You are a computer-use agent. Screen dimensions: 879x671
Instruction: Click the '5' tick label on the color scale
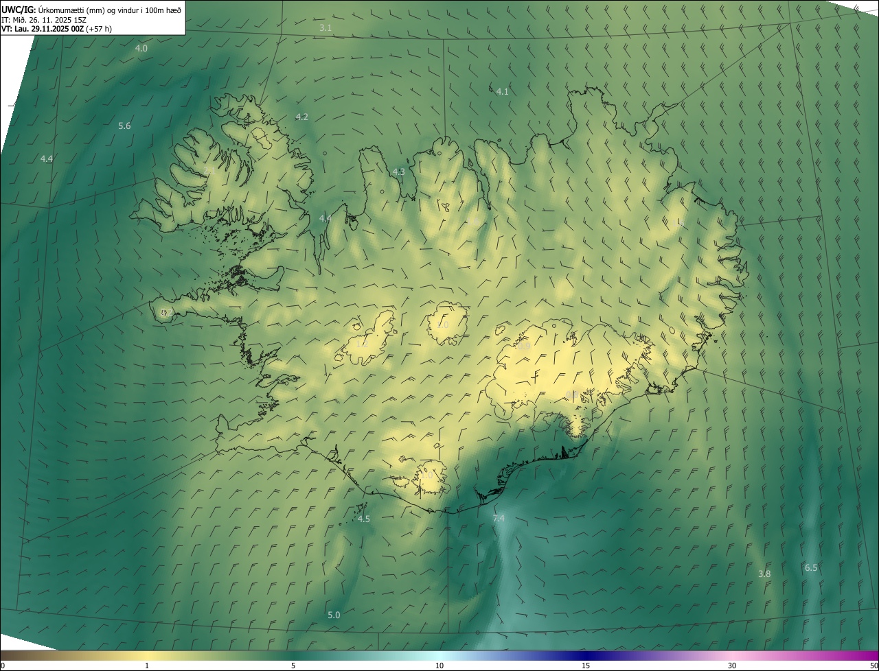tap(293, 666)
